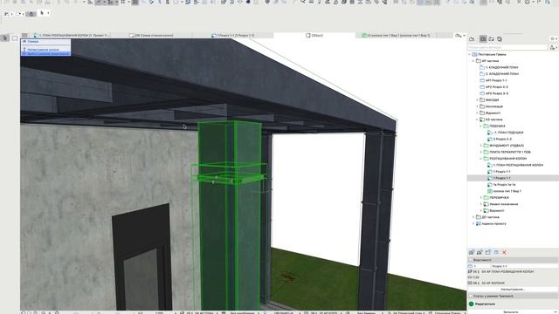Screen dimensions: 559x314
Task: Open the Layout Book in the Navigator
Action: click(x=491, y=38)
